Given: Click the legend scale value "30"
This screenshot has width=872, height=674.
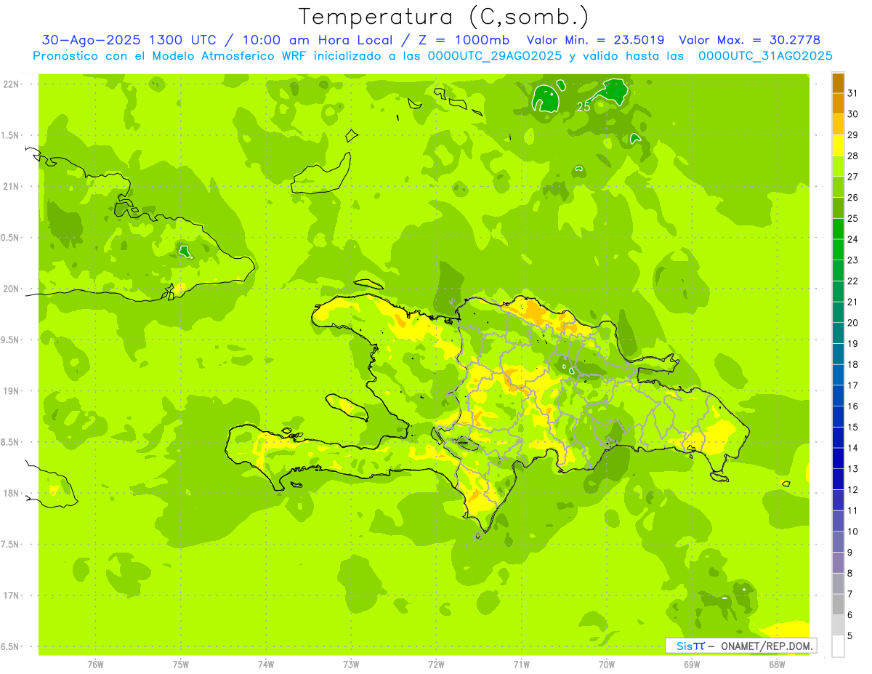Looking at the screenshot, I should coord(853,114).
